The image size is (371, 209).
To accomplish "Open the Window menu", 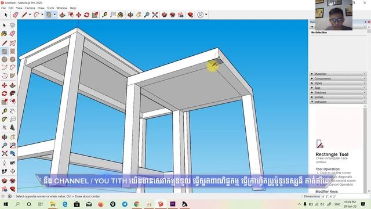I will (62, 8).
